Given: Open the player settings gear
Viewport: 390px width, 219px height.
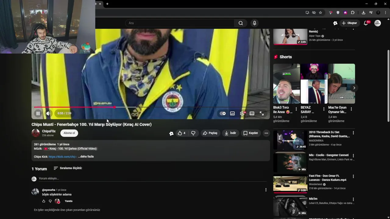Looking at the screenshot, I should (242, 113).
